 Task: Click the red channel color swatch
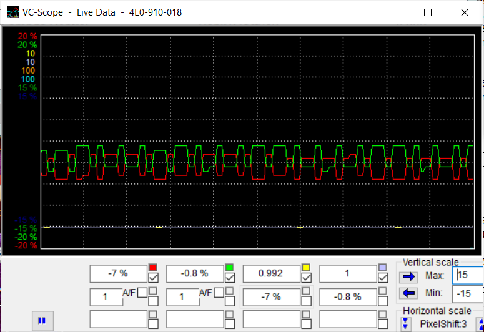pos(152,268)
